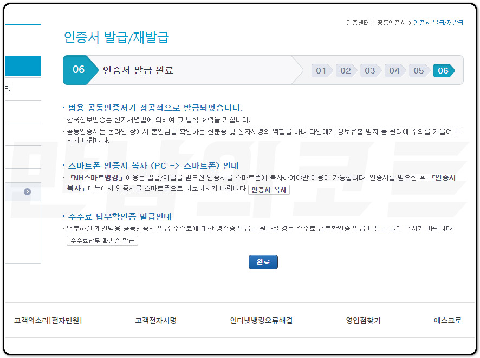Select the 인증서 발급/재발급 breadcrumb link
The width and height of the screenshot is (480, 358).
437,23
